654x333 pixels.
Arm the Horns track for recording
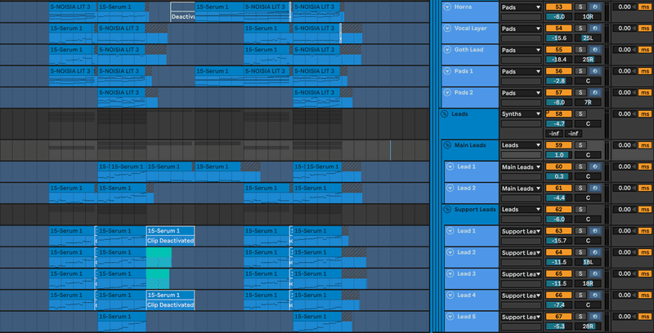pos(594,7)
